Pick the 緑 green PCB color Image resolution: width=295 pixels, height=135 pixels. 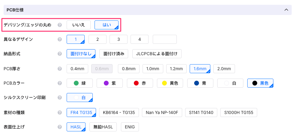[x=80, y=83]
